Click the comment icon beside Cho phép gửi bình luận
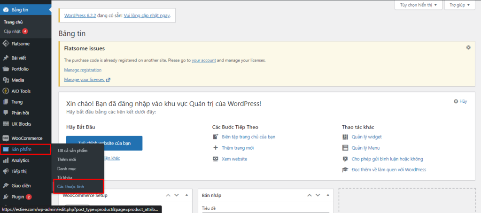 click(345, 159)
